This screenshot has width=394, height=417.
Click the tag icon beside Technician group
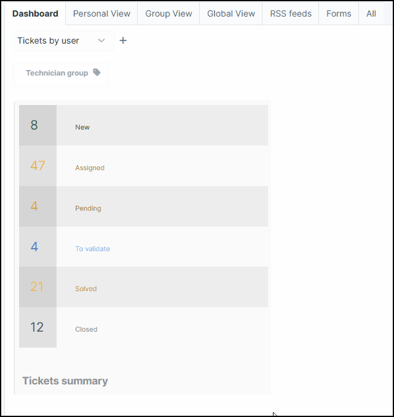tap(97, 72)
